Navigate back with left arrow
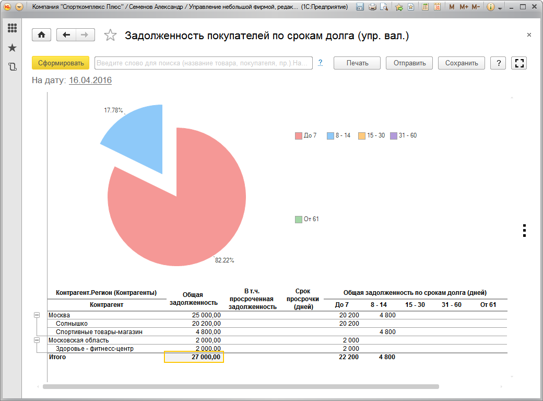Screen dimensions: 543x401 (66, 35)
